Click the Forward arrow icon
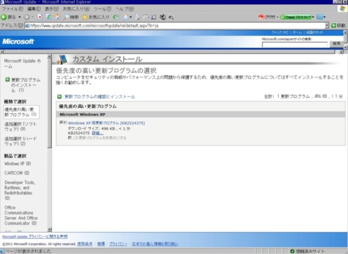Screen dimensions: 348x254 pos(27,17)
